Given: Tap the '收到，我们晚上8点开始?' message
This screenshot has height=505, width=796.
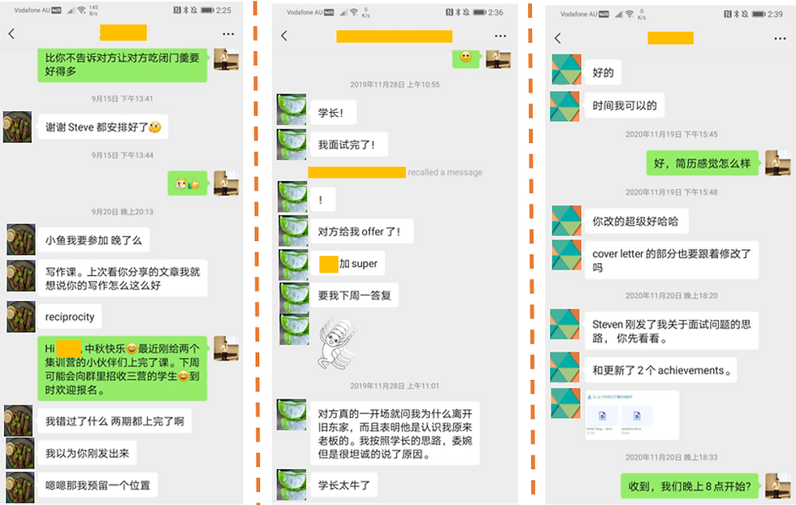Looking at the screenshot, I should tap(690, 486).
